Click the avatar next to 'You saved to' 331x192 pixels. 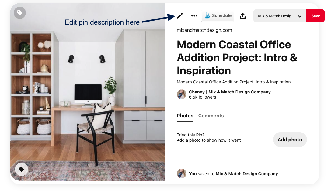click(x=182, y=173)
